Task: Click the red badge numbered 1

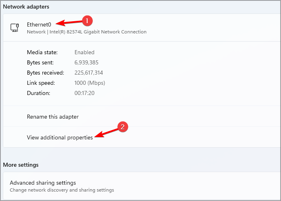Action: pos(86,20)
